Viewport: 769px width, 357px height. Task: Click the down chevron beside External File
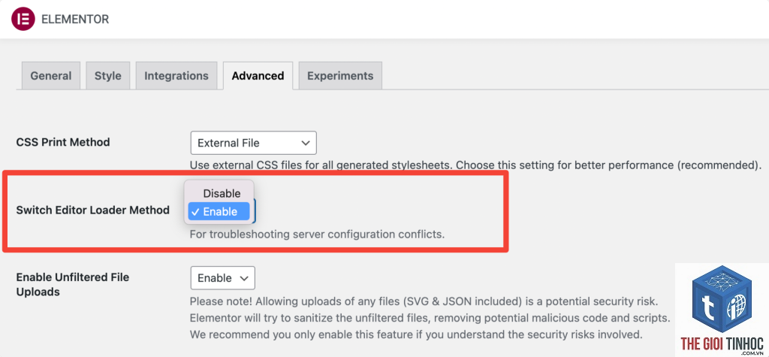306,143
